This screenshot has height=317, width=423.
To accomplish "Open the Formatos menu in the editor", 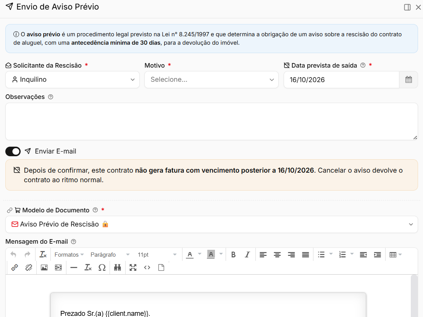I will 69,255.
